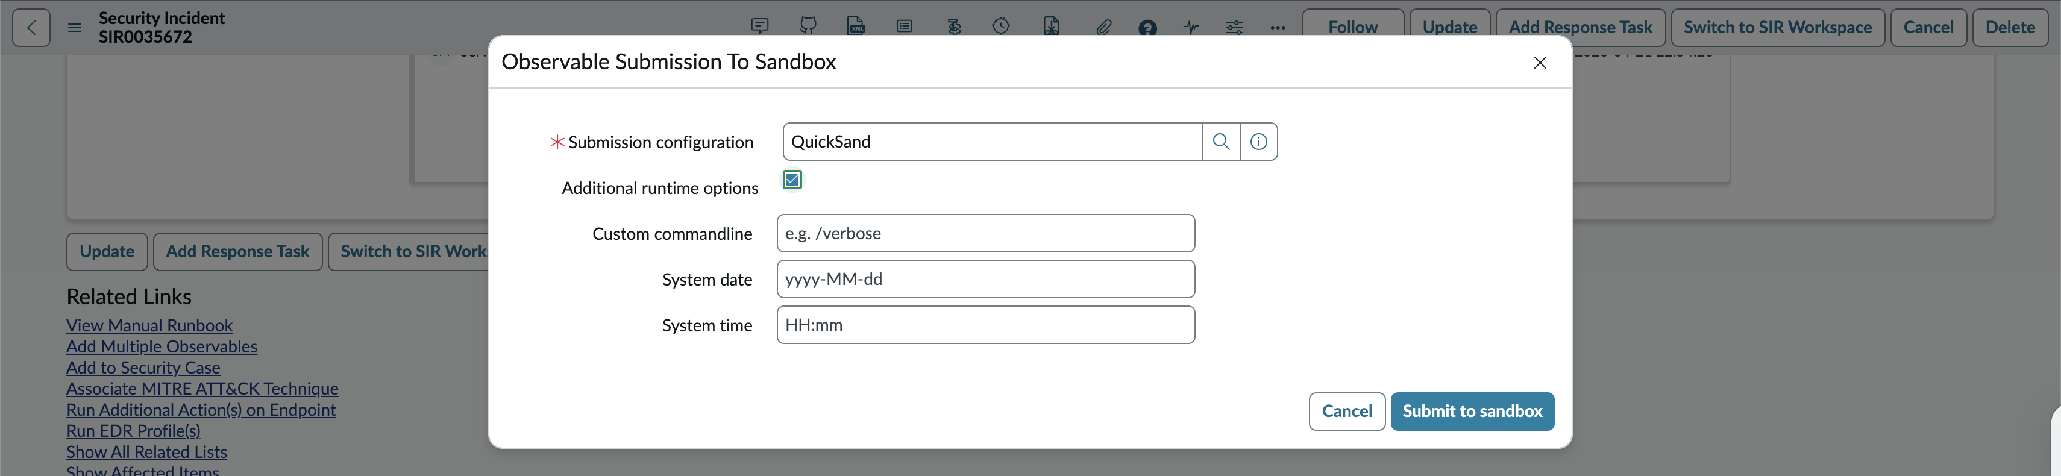Preview the QuickSand record info icon
The height and width of the screenshot is (476, 2061).
pyautogui.click(x=1258, y=142)
